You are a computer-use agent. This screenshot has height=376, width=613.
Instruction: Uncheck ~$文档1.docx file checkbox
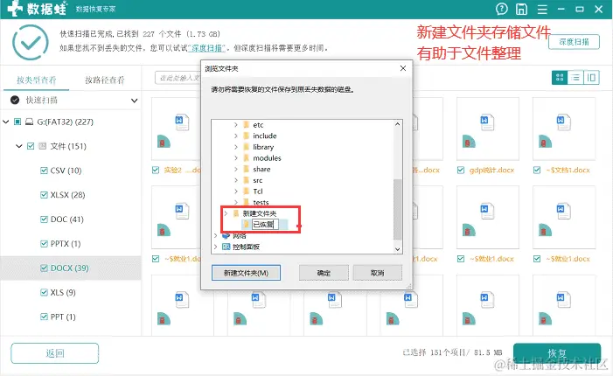(x=537, y=170)
